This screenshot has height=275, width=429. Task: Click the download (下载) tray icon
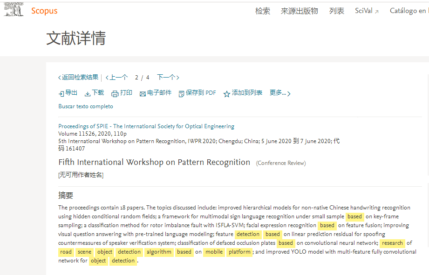(x=88, y=93)
